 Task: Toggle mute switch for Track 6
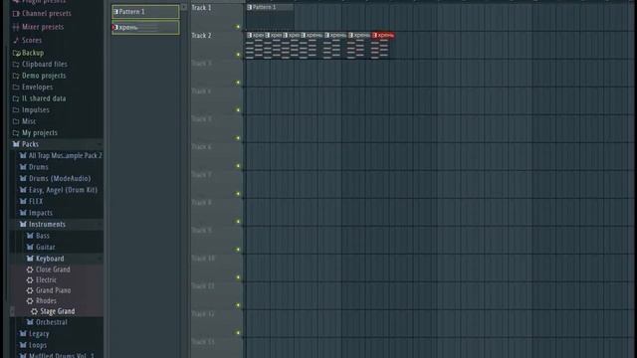tap(238, 166)
